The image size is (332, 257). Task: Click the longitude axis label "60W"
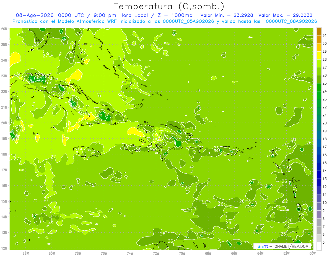pos(312,253)
